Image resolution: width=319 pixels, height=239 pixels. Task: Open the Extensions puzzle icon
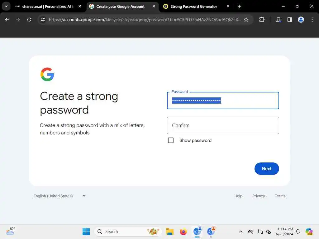(262, 20)
